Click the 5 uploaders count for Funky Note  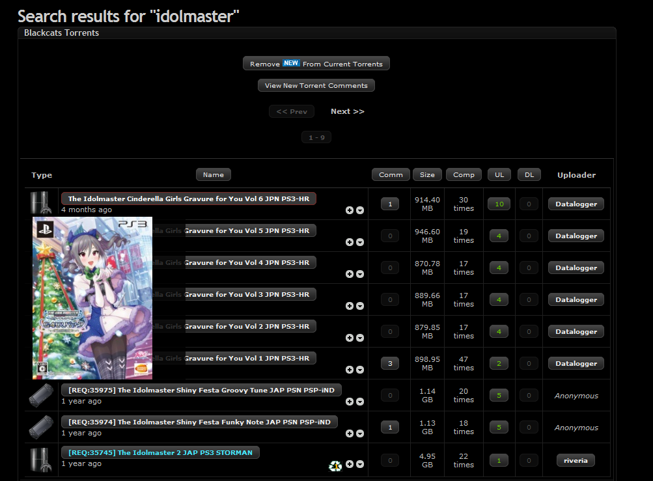[x=499, y=427]
